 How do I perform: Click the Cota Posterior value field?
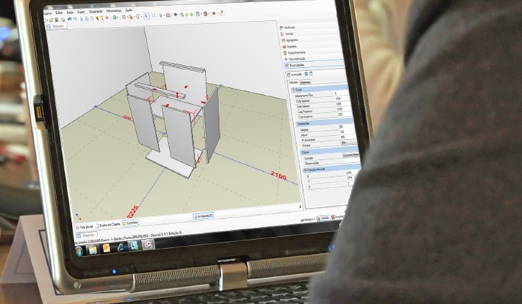point(344,109)
